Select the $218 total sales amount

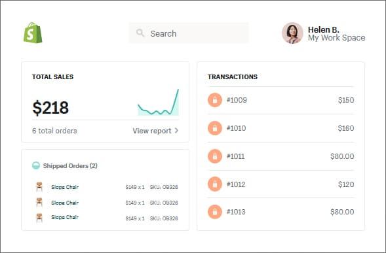point(50,108)
